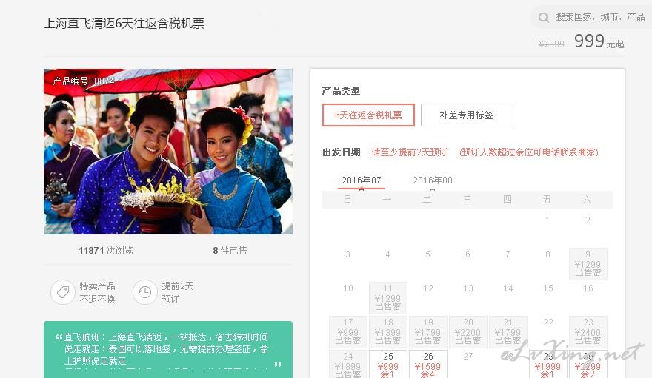Viewport: 652px width, 378px height.
Task: Click the sold-out July 11 cell
Action: [387, 298]
